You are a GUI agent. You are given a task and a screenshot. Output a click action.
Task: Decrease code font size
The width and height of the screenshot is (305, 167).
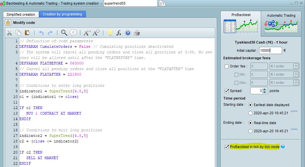click(x=87, y=33)
